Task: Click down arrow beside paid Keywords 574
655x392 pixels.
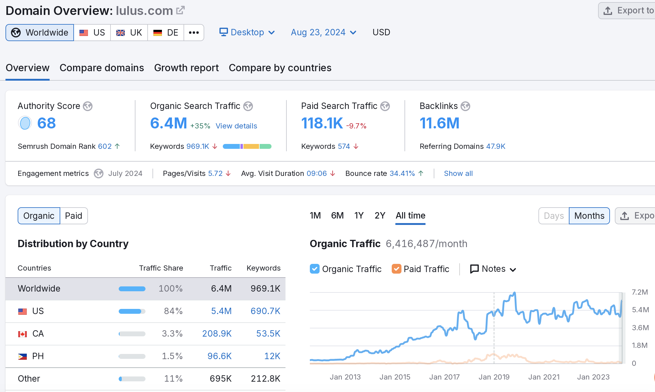Action: point(356,146)
